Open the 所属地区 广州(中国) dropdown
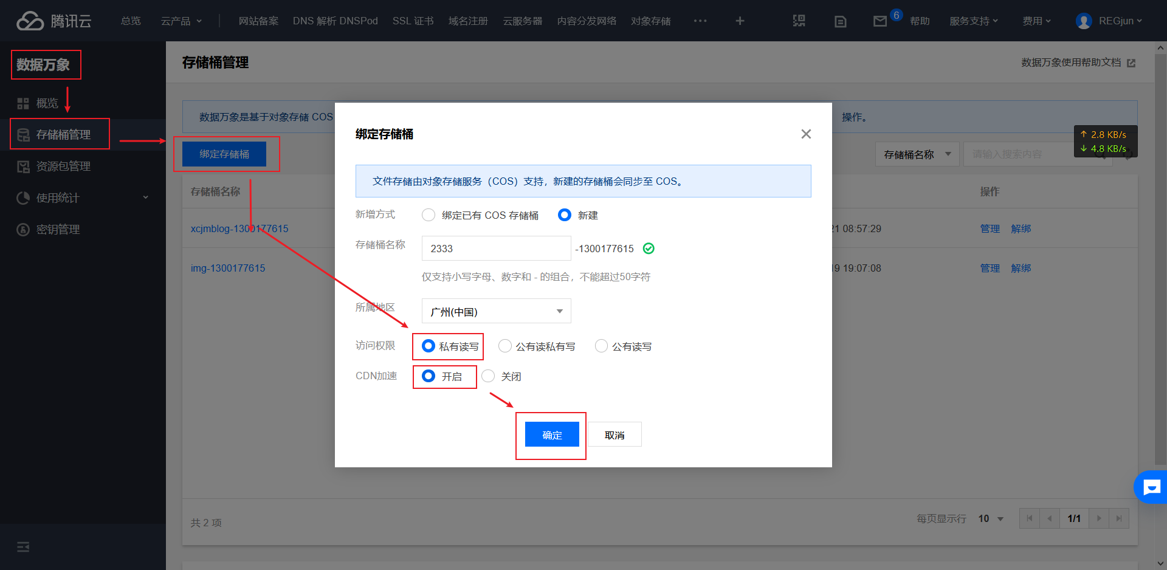This screenshot has height=570, width=1167. coord(496,311)
